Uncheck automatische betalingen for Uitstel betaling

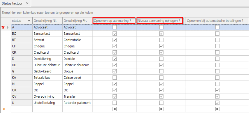pyautogui.click(x=217, y=103)
